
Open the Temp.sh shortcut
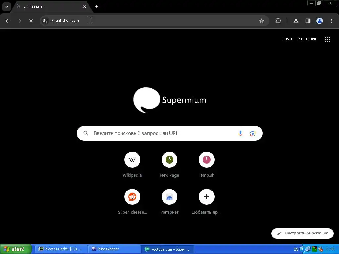point(207,165)
